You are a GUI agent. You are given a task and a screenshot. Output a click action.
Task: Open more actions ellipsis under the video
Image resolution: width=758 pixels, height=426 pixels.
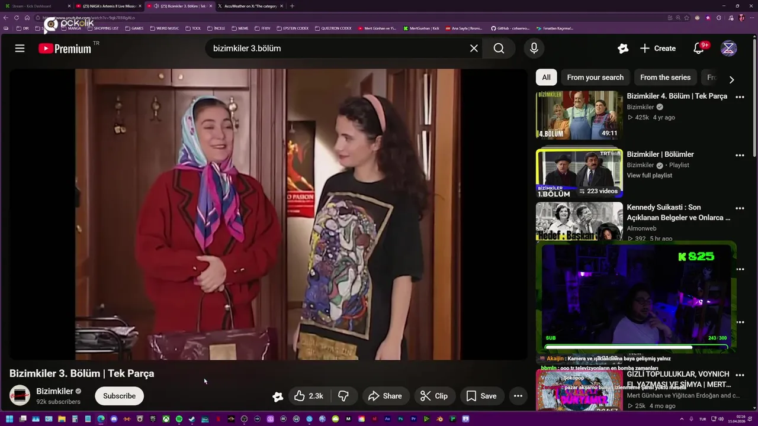click(x=518, y=396)
